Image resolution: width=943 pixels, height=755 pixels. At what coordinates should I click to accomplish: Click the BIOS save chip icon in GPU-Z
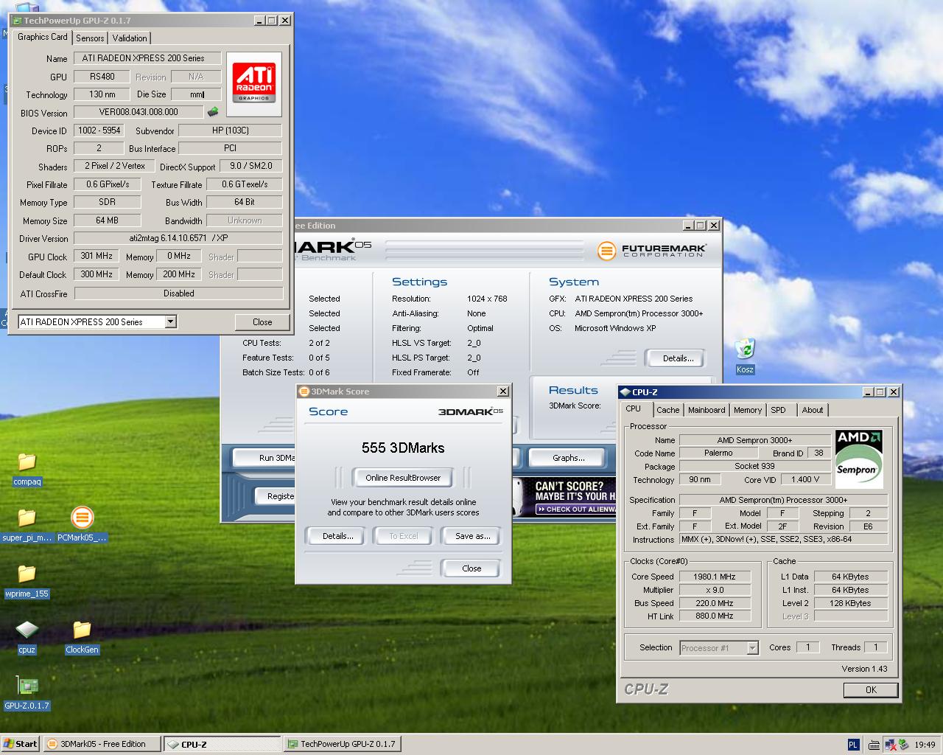tap(213, 112)
